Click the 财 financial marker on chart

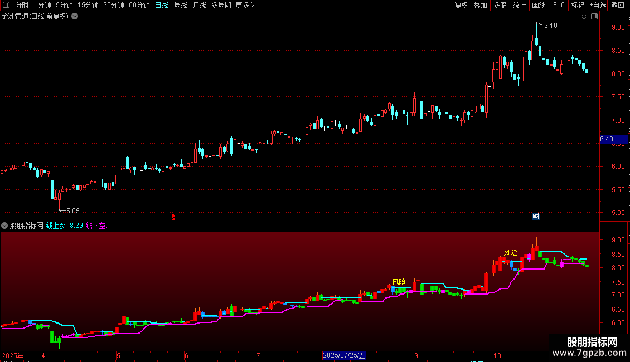coord(536,216)
